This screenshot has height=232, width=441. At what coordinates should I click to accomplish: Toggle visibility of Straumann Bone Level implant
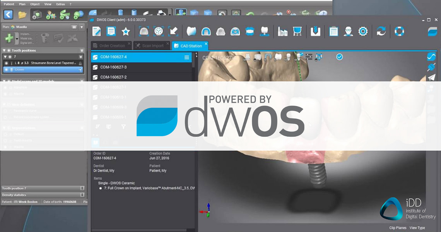click(6, 63)
